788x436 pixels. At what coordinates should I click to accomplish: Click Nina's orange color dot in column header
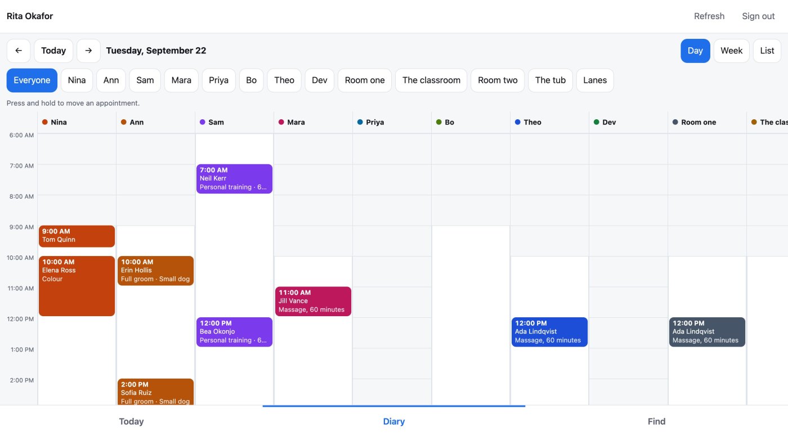point(45,122)
